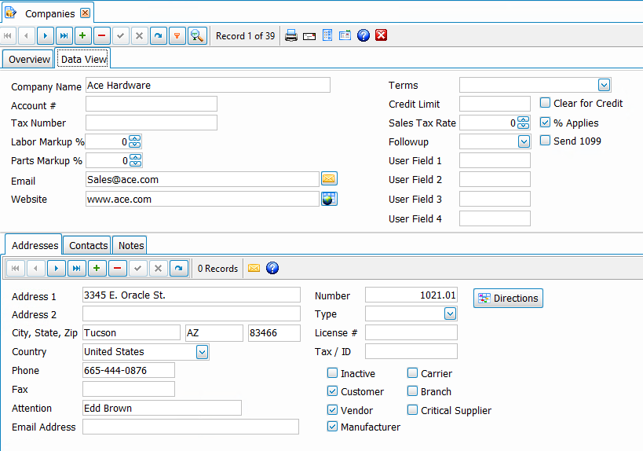Open the address Type dropdown
The image size is (643, 451).
pyautogui.click(x=451, y=314)
